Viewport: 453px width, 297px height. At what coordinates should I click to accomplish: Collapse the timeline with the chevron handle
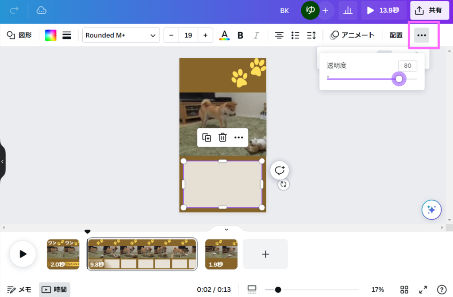[x=226, y=229]
